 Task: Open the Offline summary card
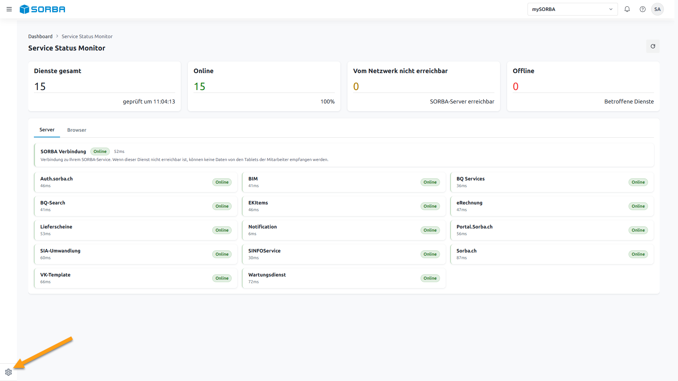[583, 87]
